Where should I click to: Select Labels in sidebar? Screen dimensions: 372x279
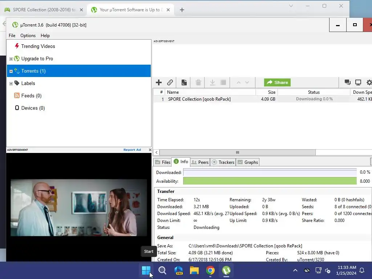point(28,83)
